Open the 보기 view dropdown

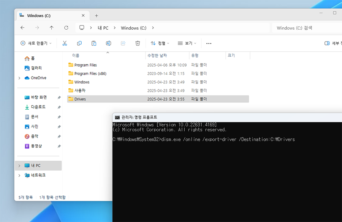(x=187, y=43)
